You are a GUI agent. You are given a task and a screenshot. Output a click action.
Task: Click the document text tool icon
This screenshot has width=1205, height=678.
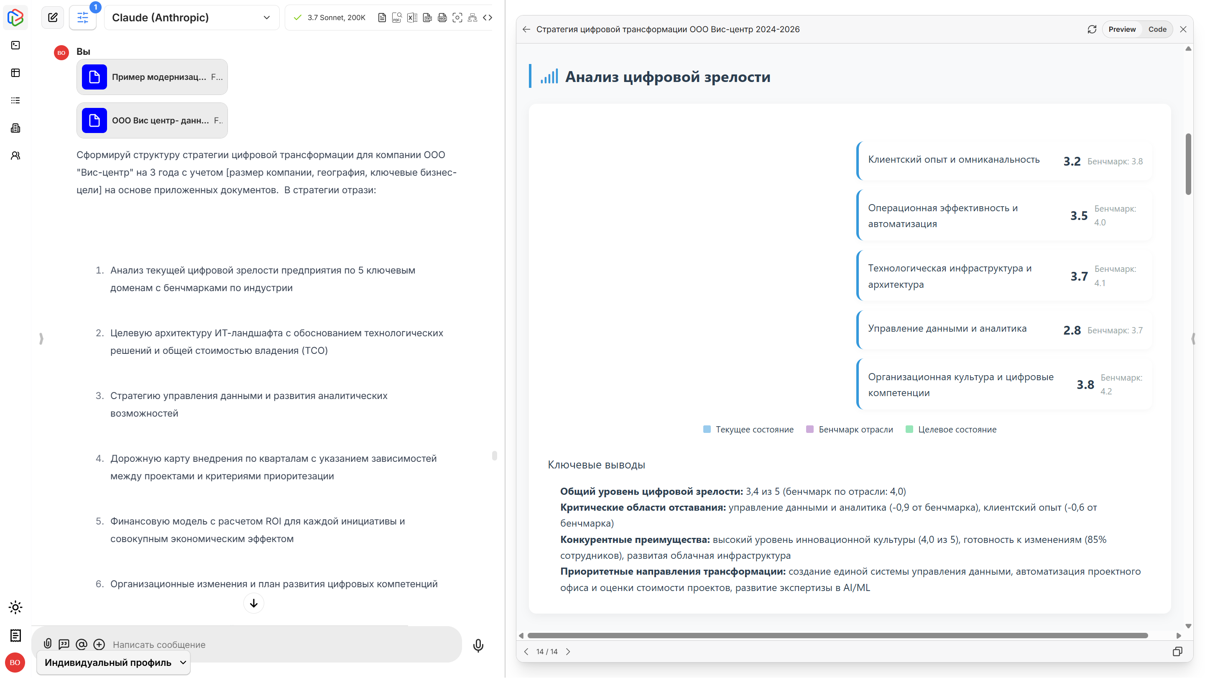coord(382,18)
